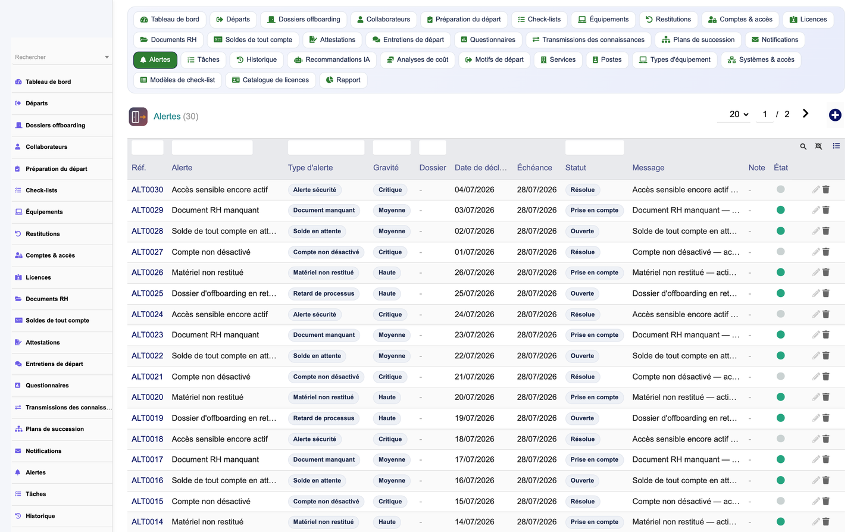This screenshot has width=860, height=532.
Task: Open the column list view icon
Action: (836, 146)
